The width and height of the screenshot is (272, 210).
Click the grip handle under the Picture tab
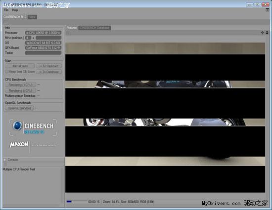(x=68, y=33)
